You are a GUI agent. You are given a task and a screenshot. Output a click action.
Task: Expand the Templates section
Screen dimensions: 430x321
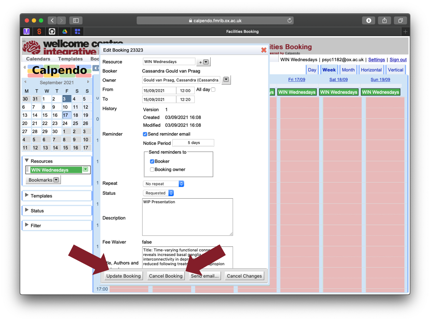tap(27, 195)
